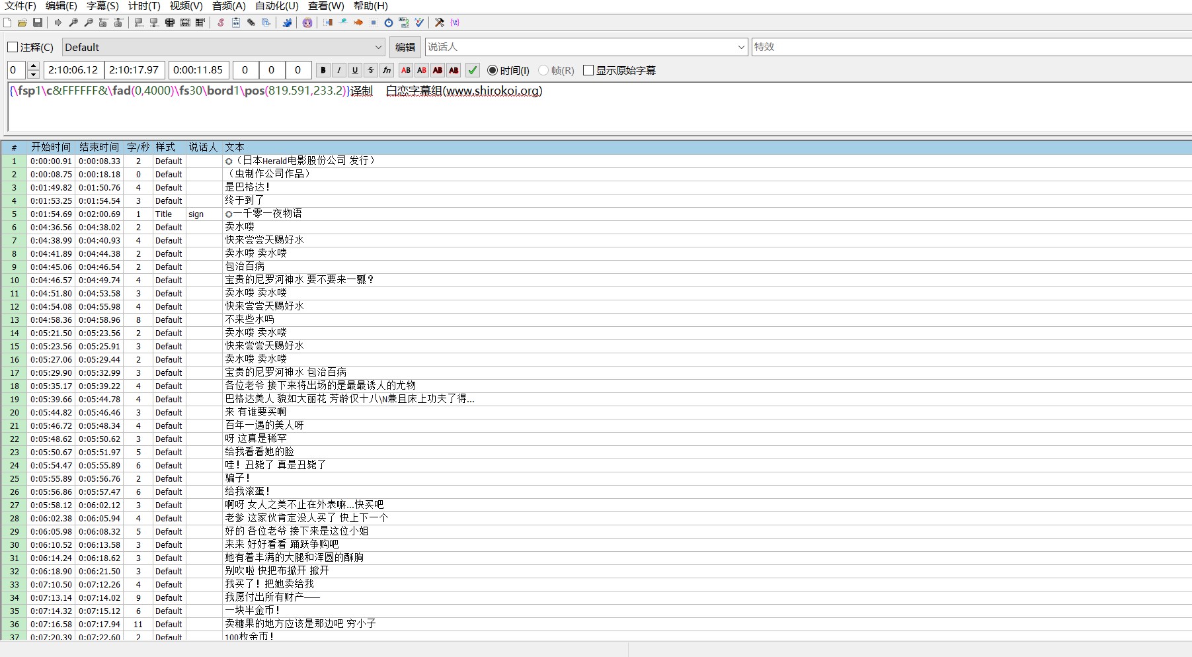Open the 编辑(E) menu
The height and width of the screenshot is (657, 1192).
click(61, 6)
